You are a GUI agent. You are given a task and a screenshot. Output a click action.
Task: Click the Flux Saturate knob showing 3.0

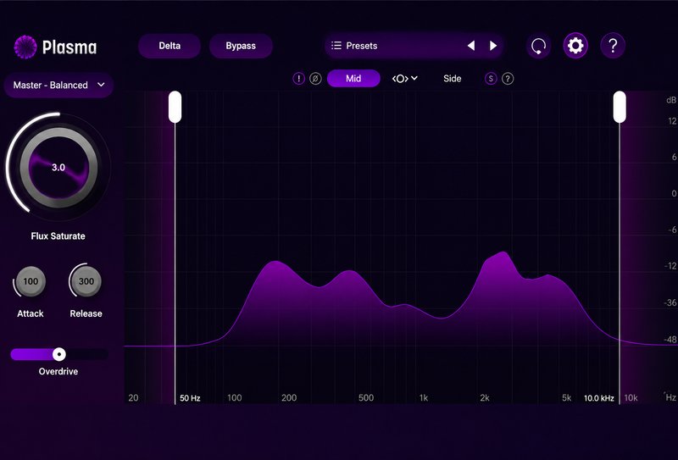point(58,168)
